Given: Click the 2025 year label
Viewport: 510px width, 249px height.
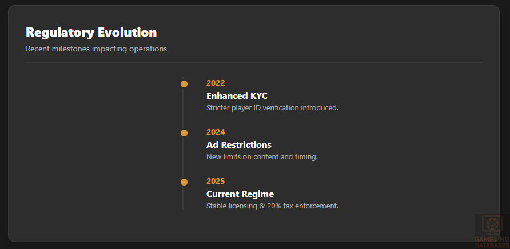Looking at the screenshot, I should pos(216,181).
